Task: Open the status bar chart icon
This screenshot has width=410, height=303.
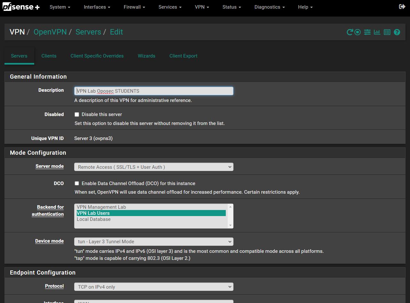Action: point(377,32)
